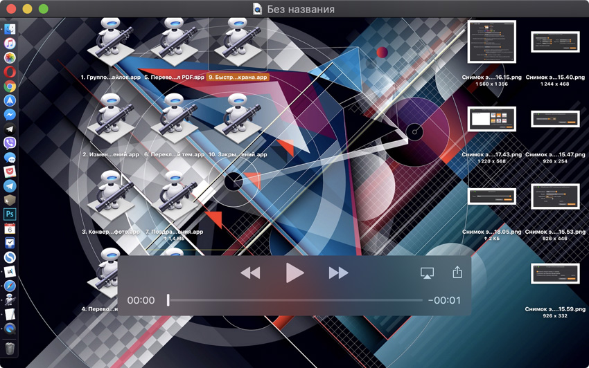Open iTunes in the recorded dock

tap(10, 44)
